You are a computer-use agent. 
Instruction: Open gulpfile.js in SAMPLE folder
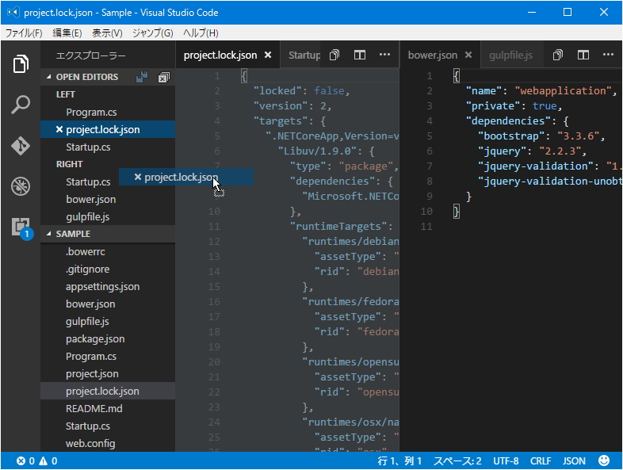[x=108, y=322]
